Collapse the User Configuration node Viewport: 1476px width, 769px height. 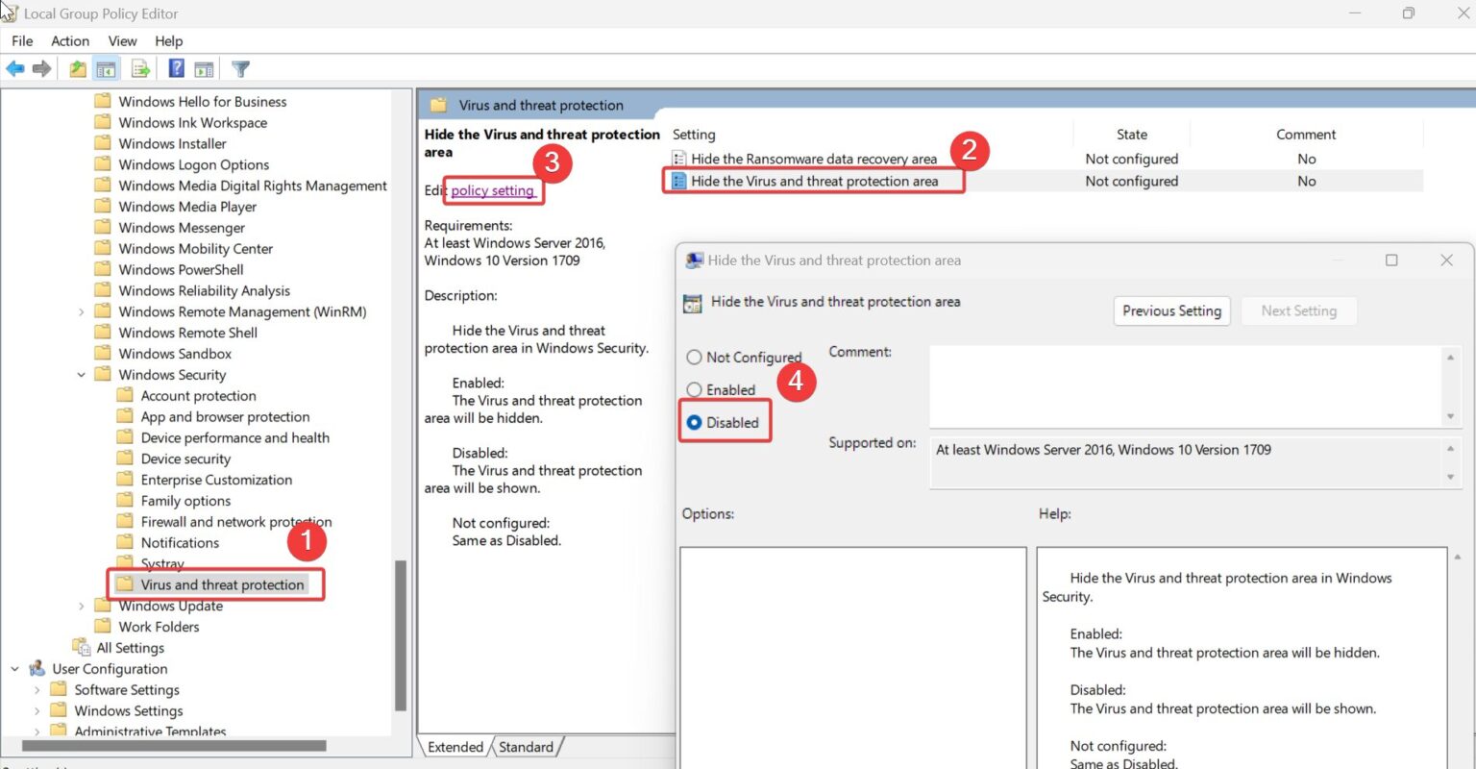point(15,669)
